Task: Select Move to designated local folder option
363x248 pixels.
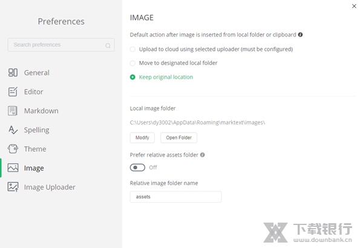Action: 133,63
